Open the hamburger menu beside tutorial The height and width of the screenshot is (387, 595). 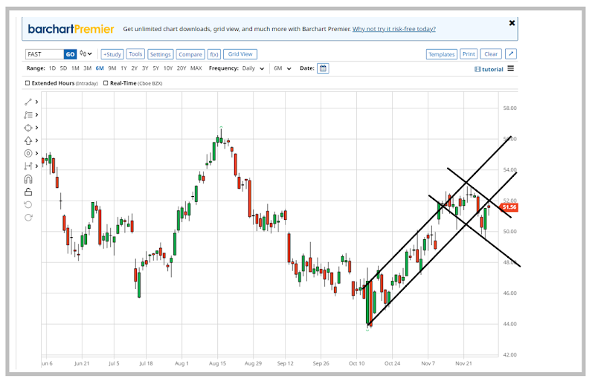(x=511, y=69)
